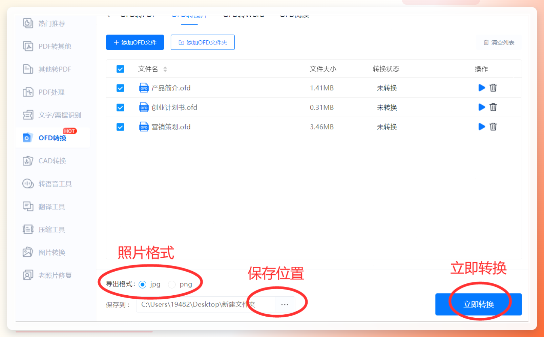Click the 创业计划书.ofd file name

174,107
